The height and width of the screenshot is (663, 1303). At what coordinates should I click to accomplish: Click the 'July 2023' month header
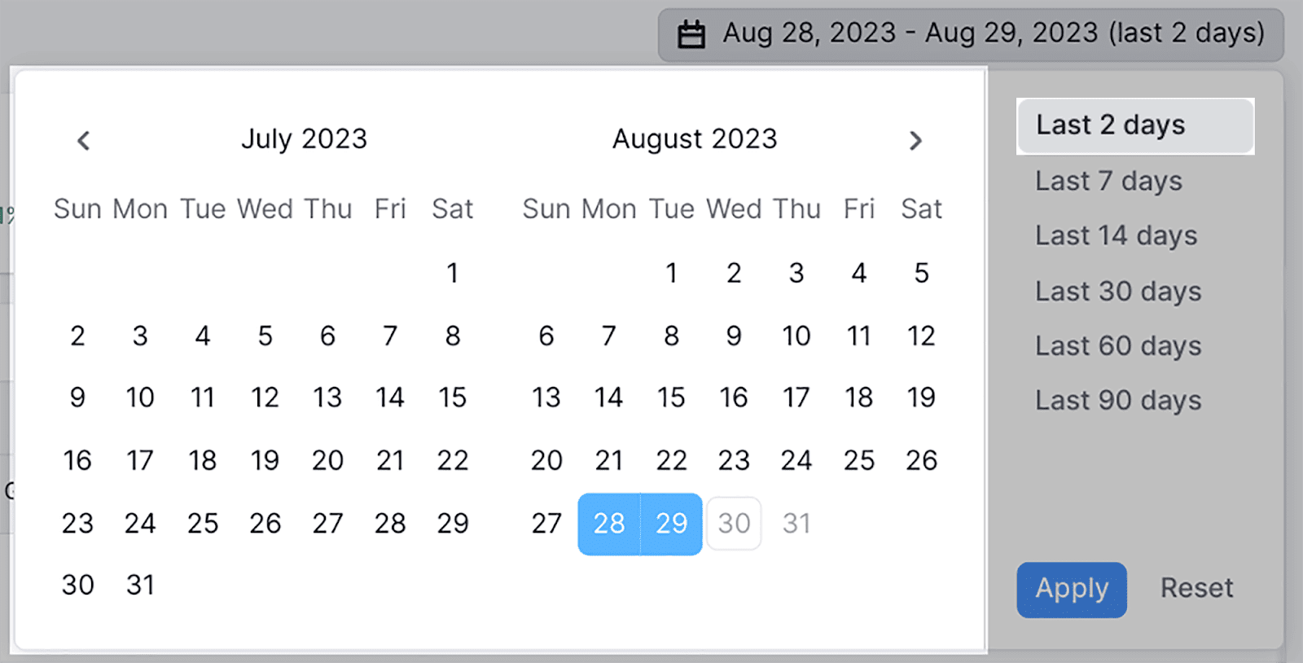(305, 138)
